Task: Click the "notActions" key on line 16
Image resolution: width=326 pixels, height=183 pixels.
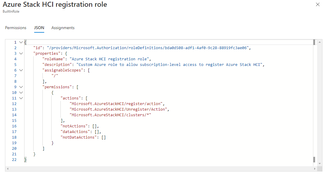Action: click(74, 126)
